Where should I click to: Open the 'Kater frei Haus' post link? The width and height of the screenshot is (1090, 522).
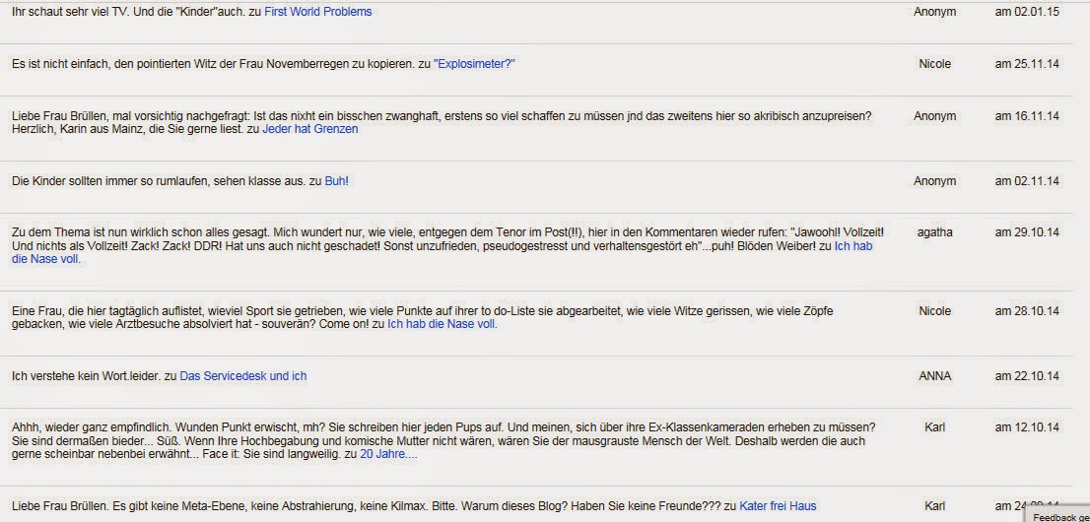click(x=778, y=506)
